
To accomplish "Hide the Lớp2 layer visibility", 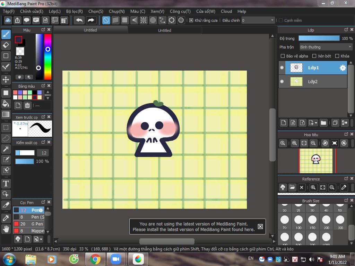I will click(x=282, y=82).
